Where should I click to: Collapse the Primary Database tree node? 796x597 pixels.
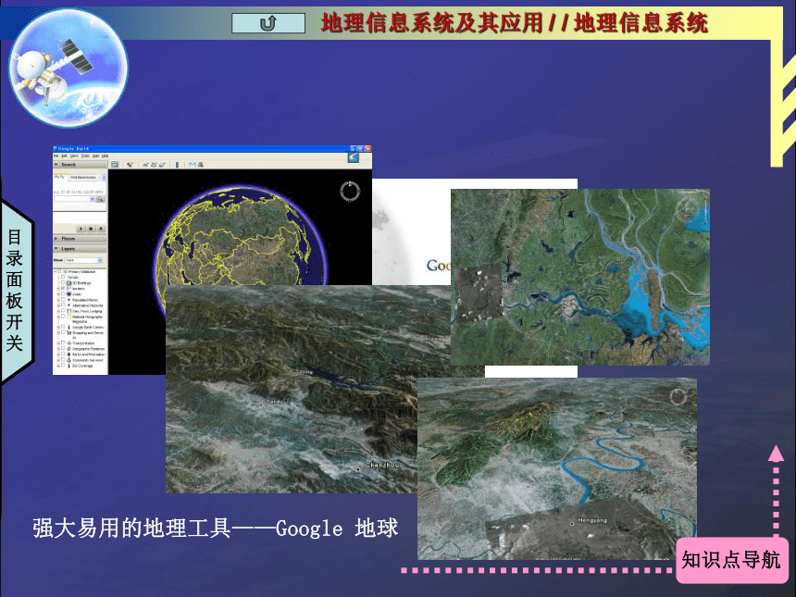[56, 272]
